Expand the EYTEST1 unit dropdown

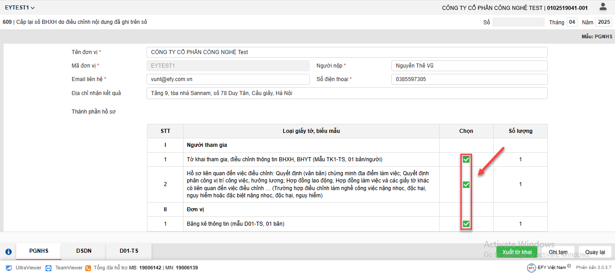(20, 8)
